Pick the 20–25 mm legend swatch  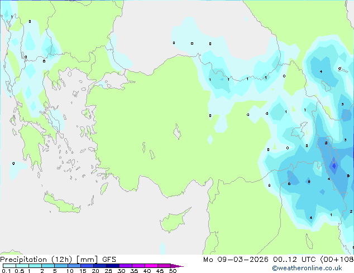[x=100, y=266]
